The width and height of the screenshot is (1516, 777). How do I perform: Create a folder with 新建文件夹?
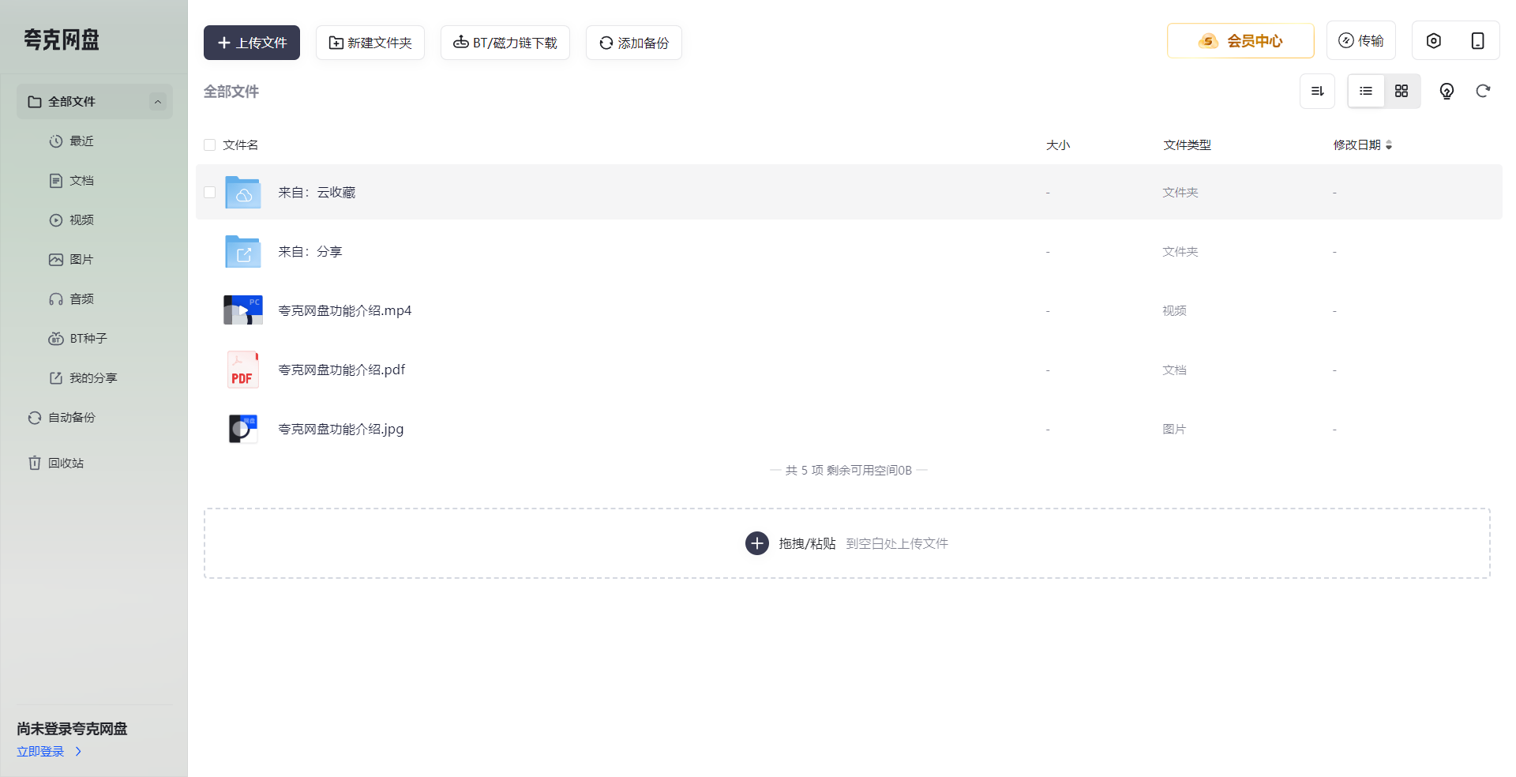[x=370, y=43]
